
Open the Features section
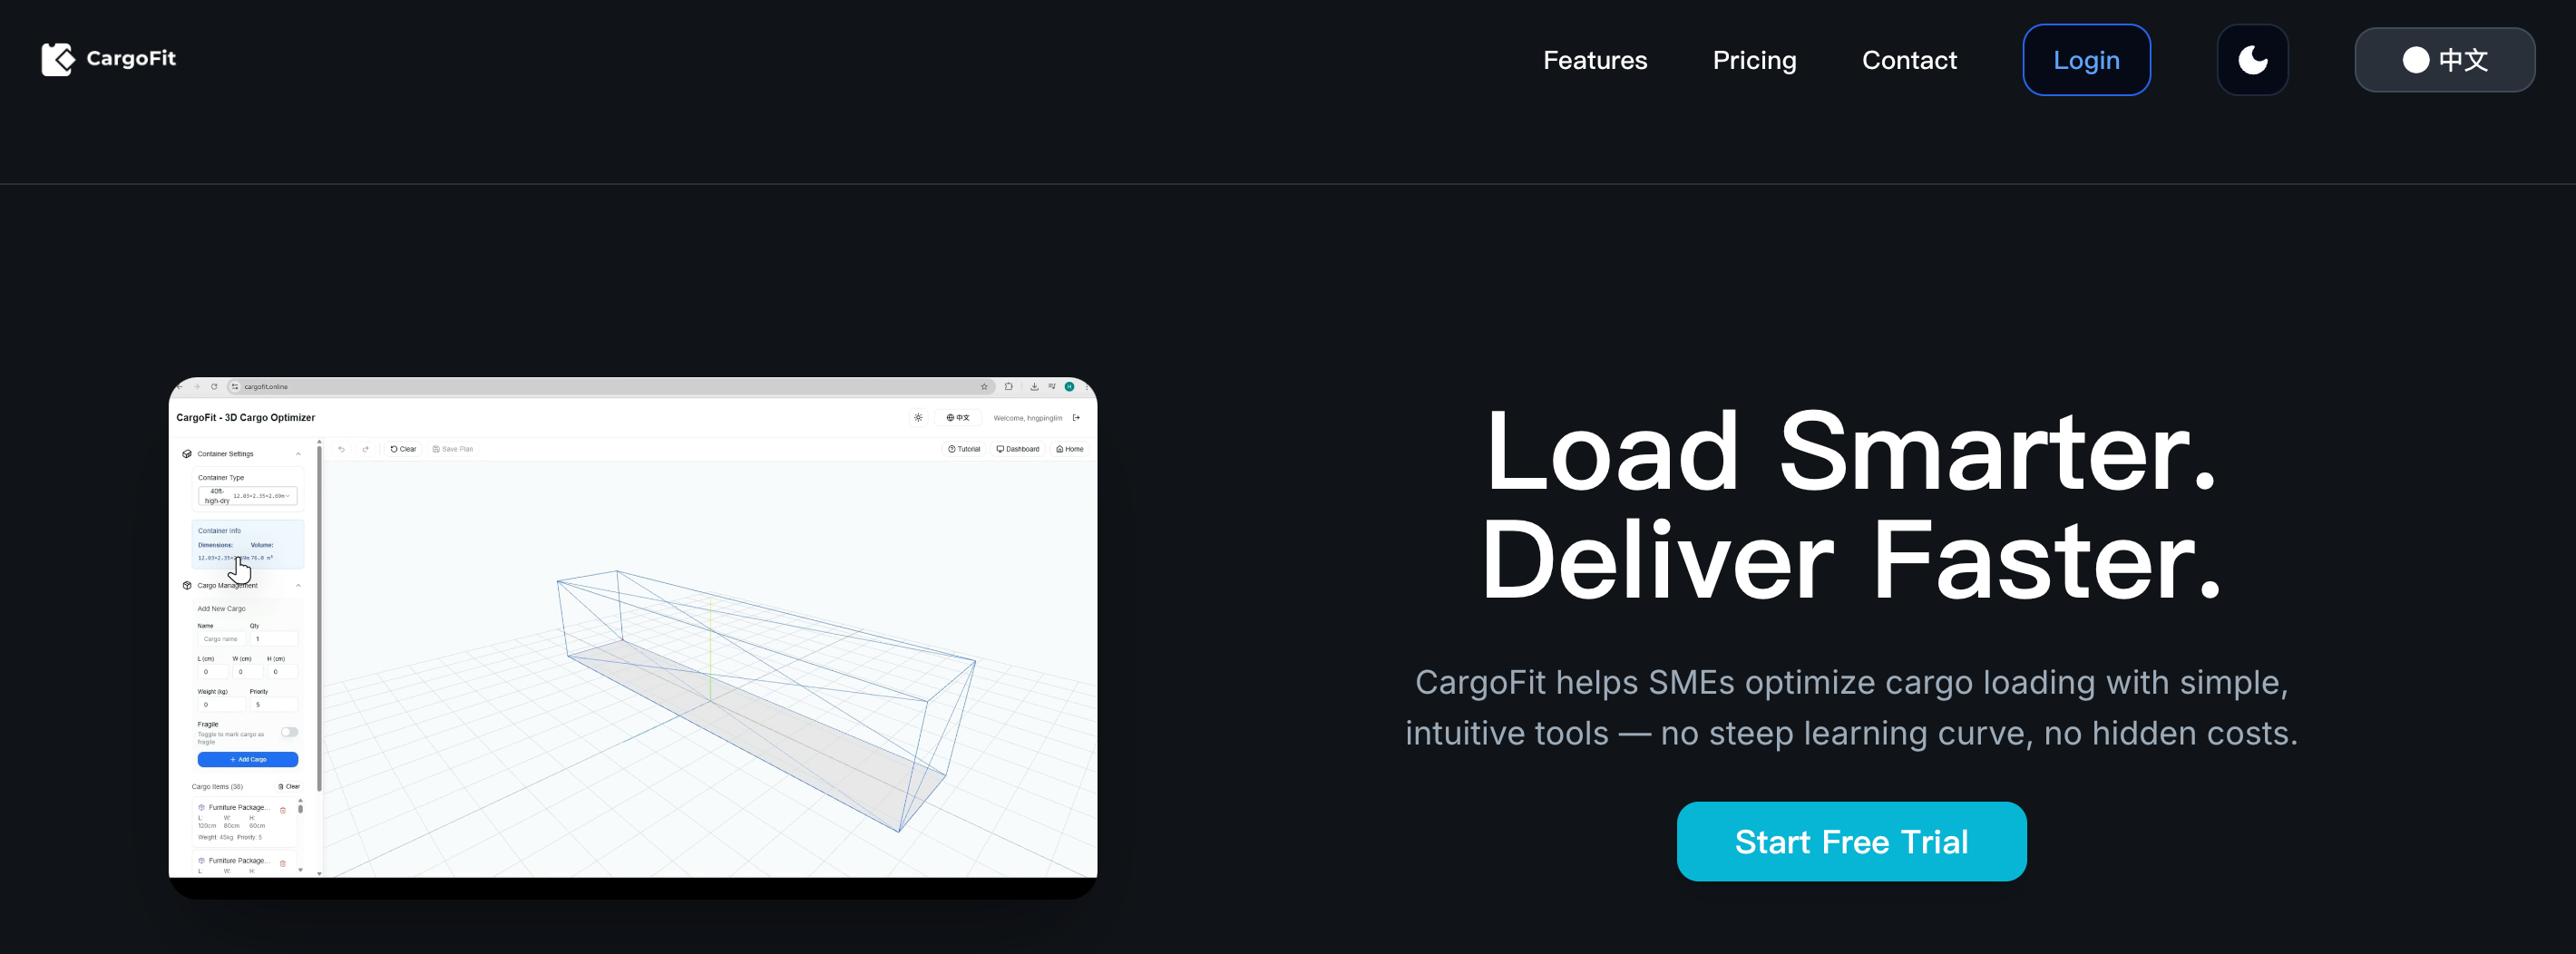[x=1594, y=60]
